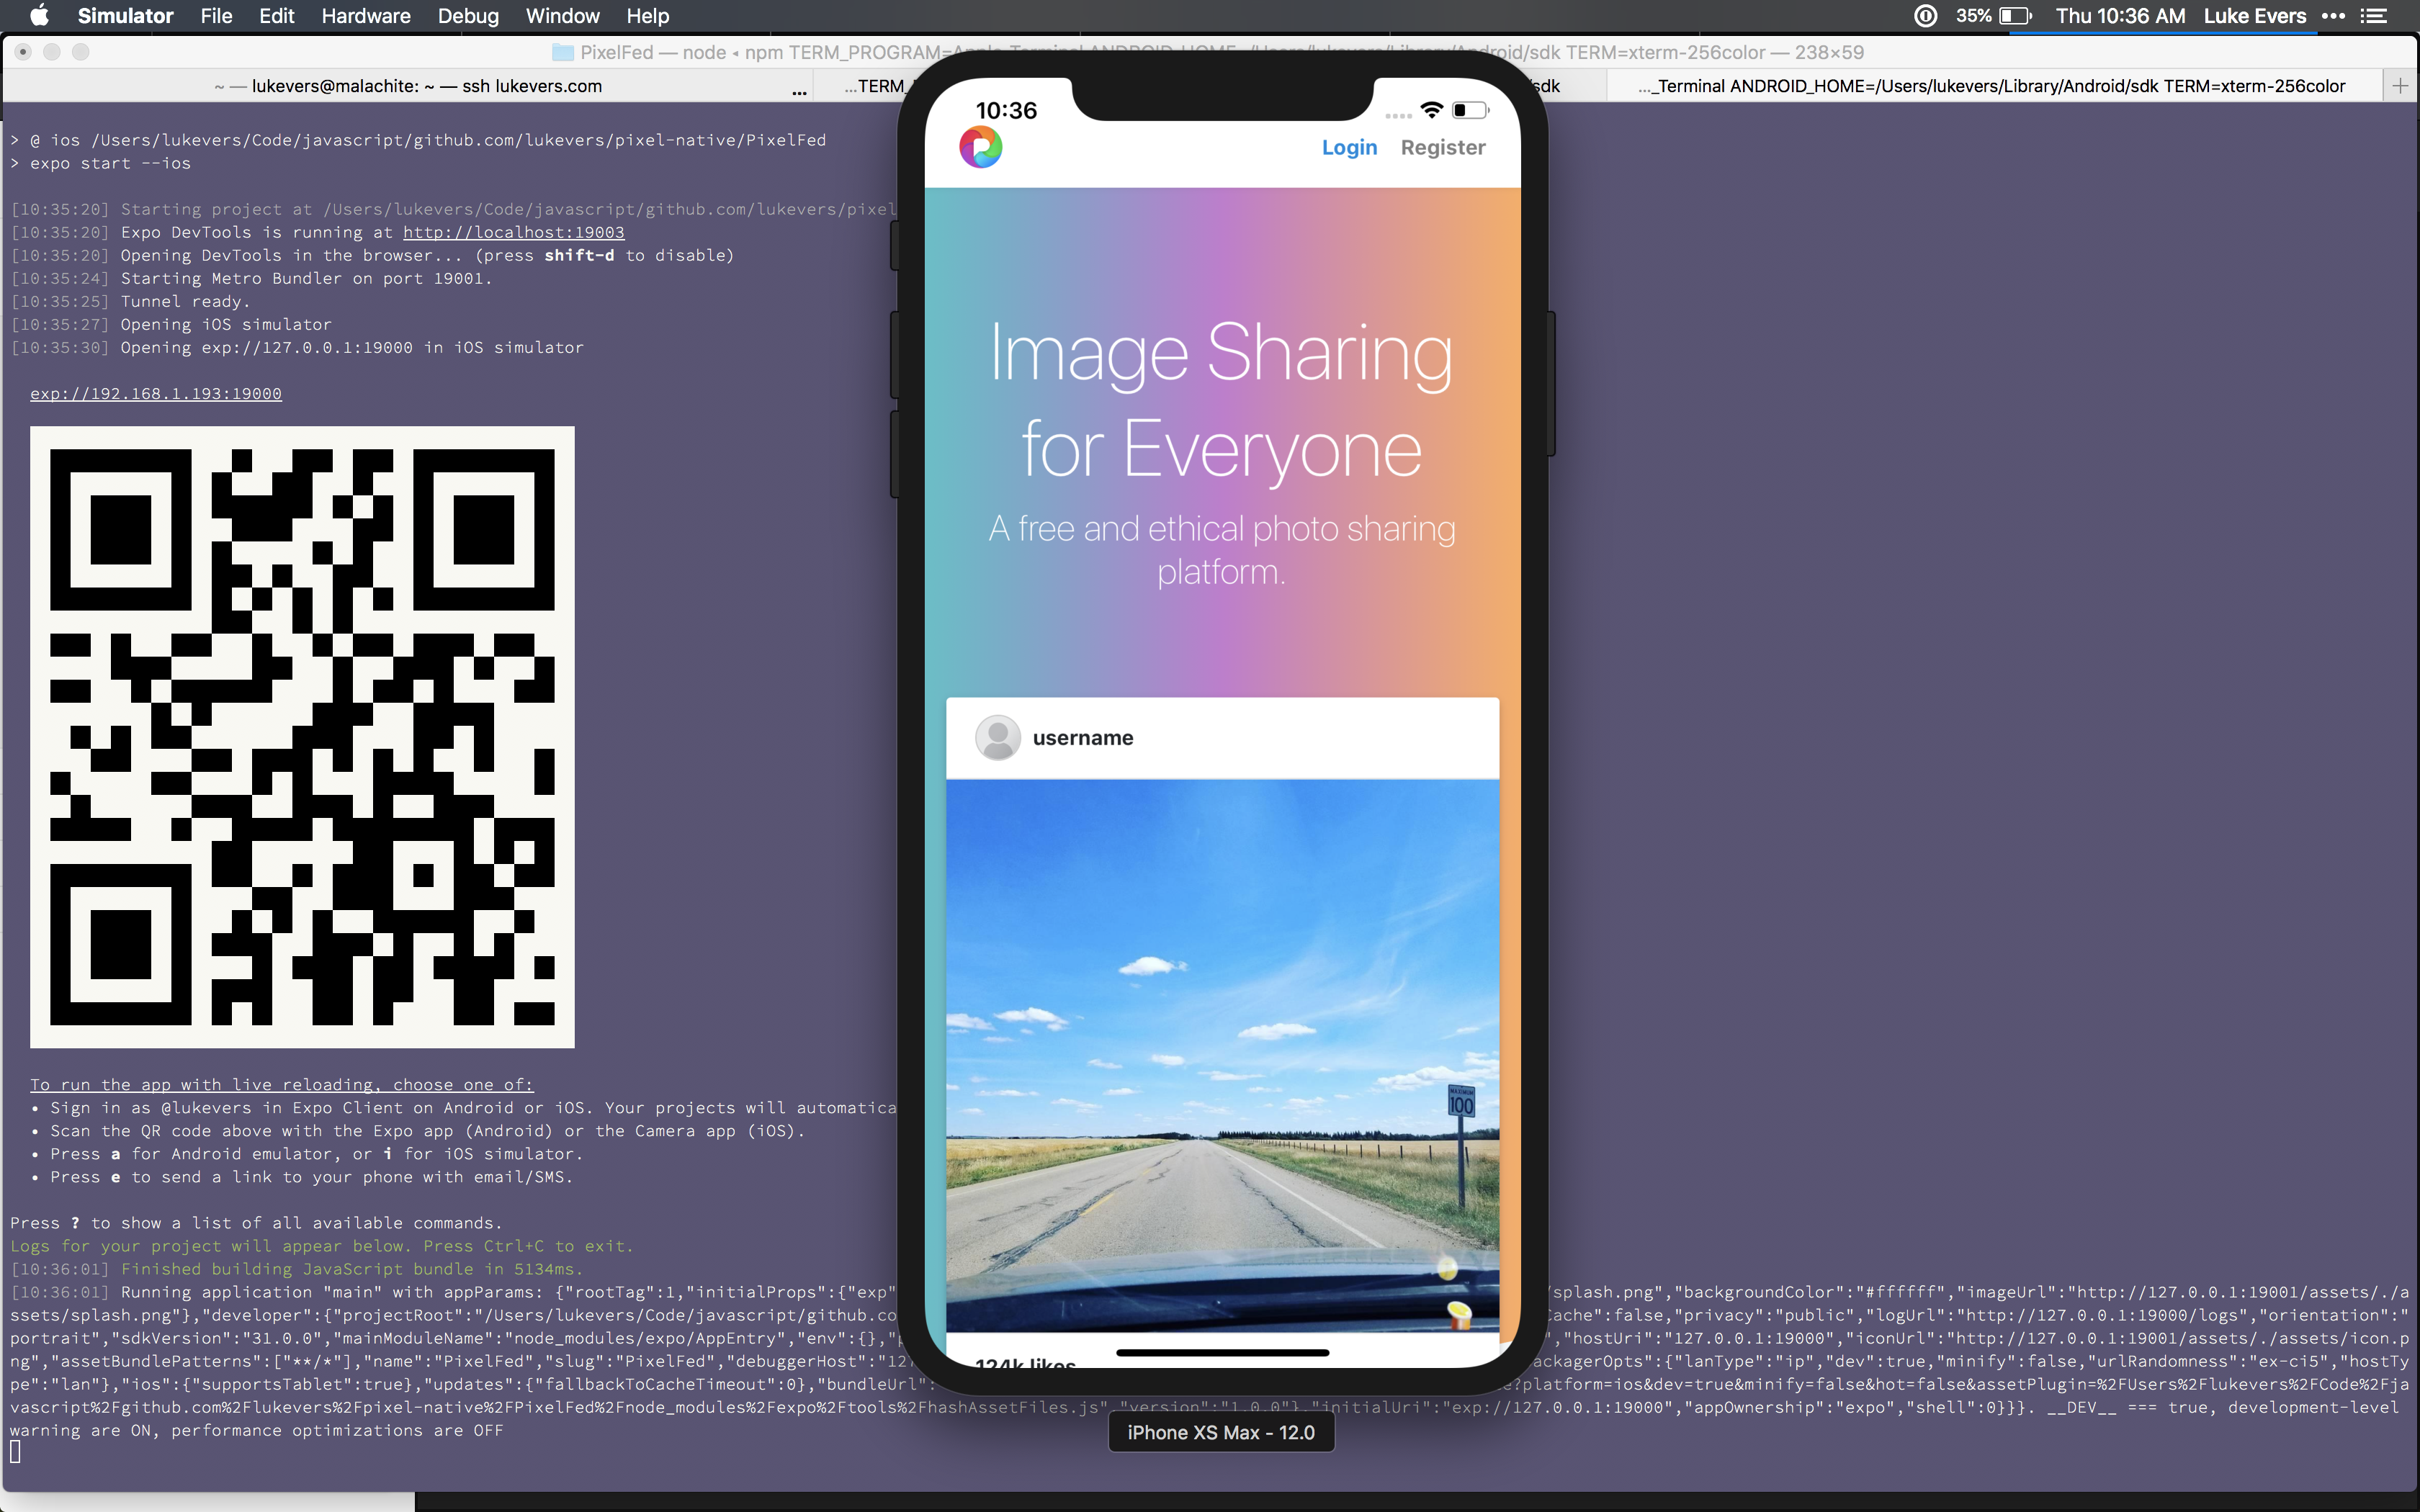
Task: Open the Debug menu
Action: [468, 16]
